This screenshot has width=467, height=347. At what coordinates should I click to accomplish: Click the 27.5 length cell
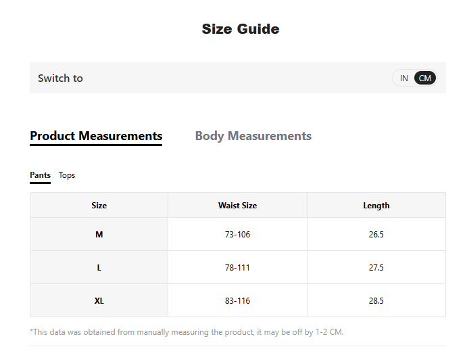coord(376,268)
